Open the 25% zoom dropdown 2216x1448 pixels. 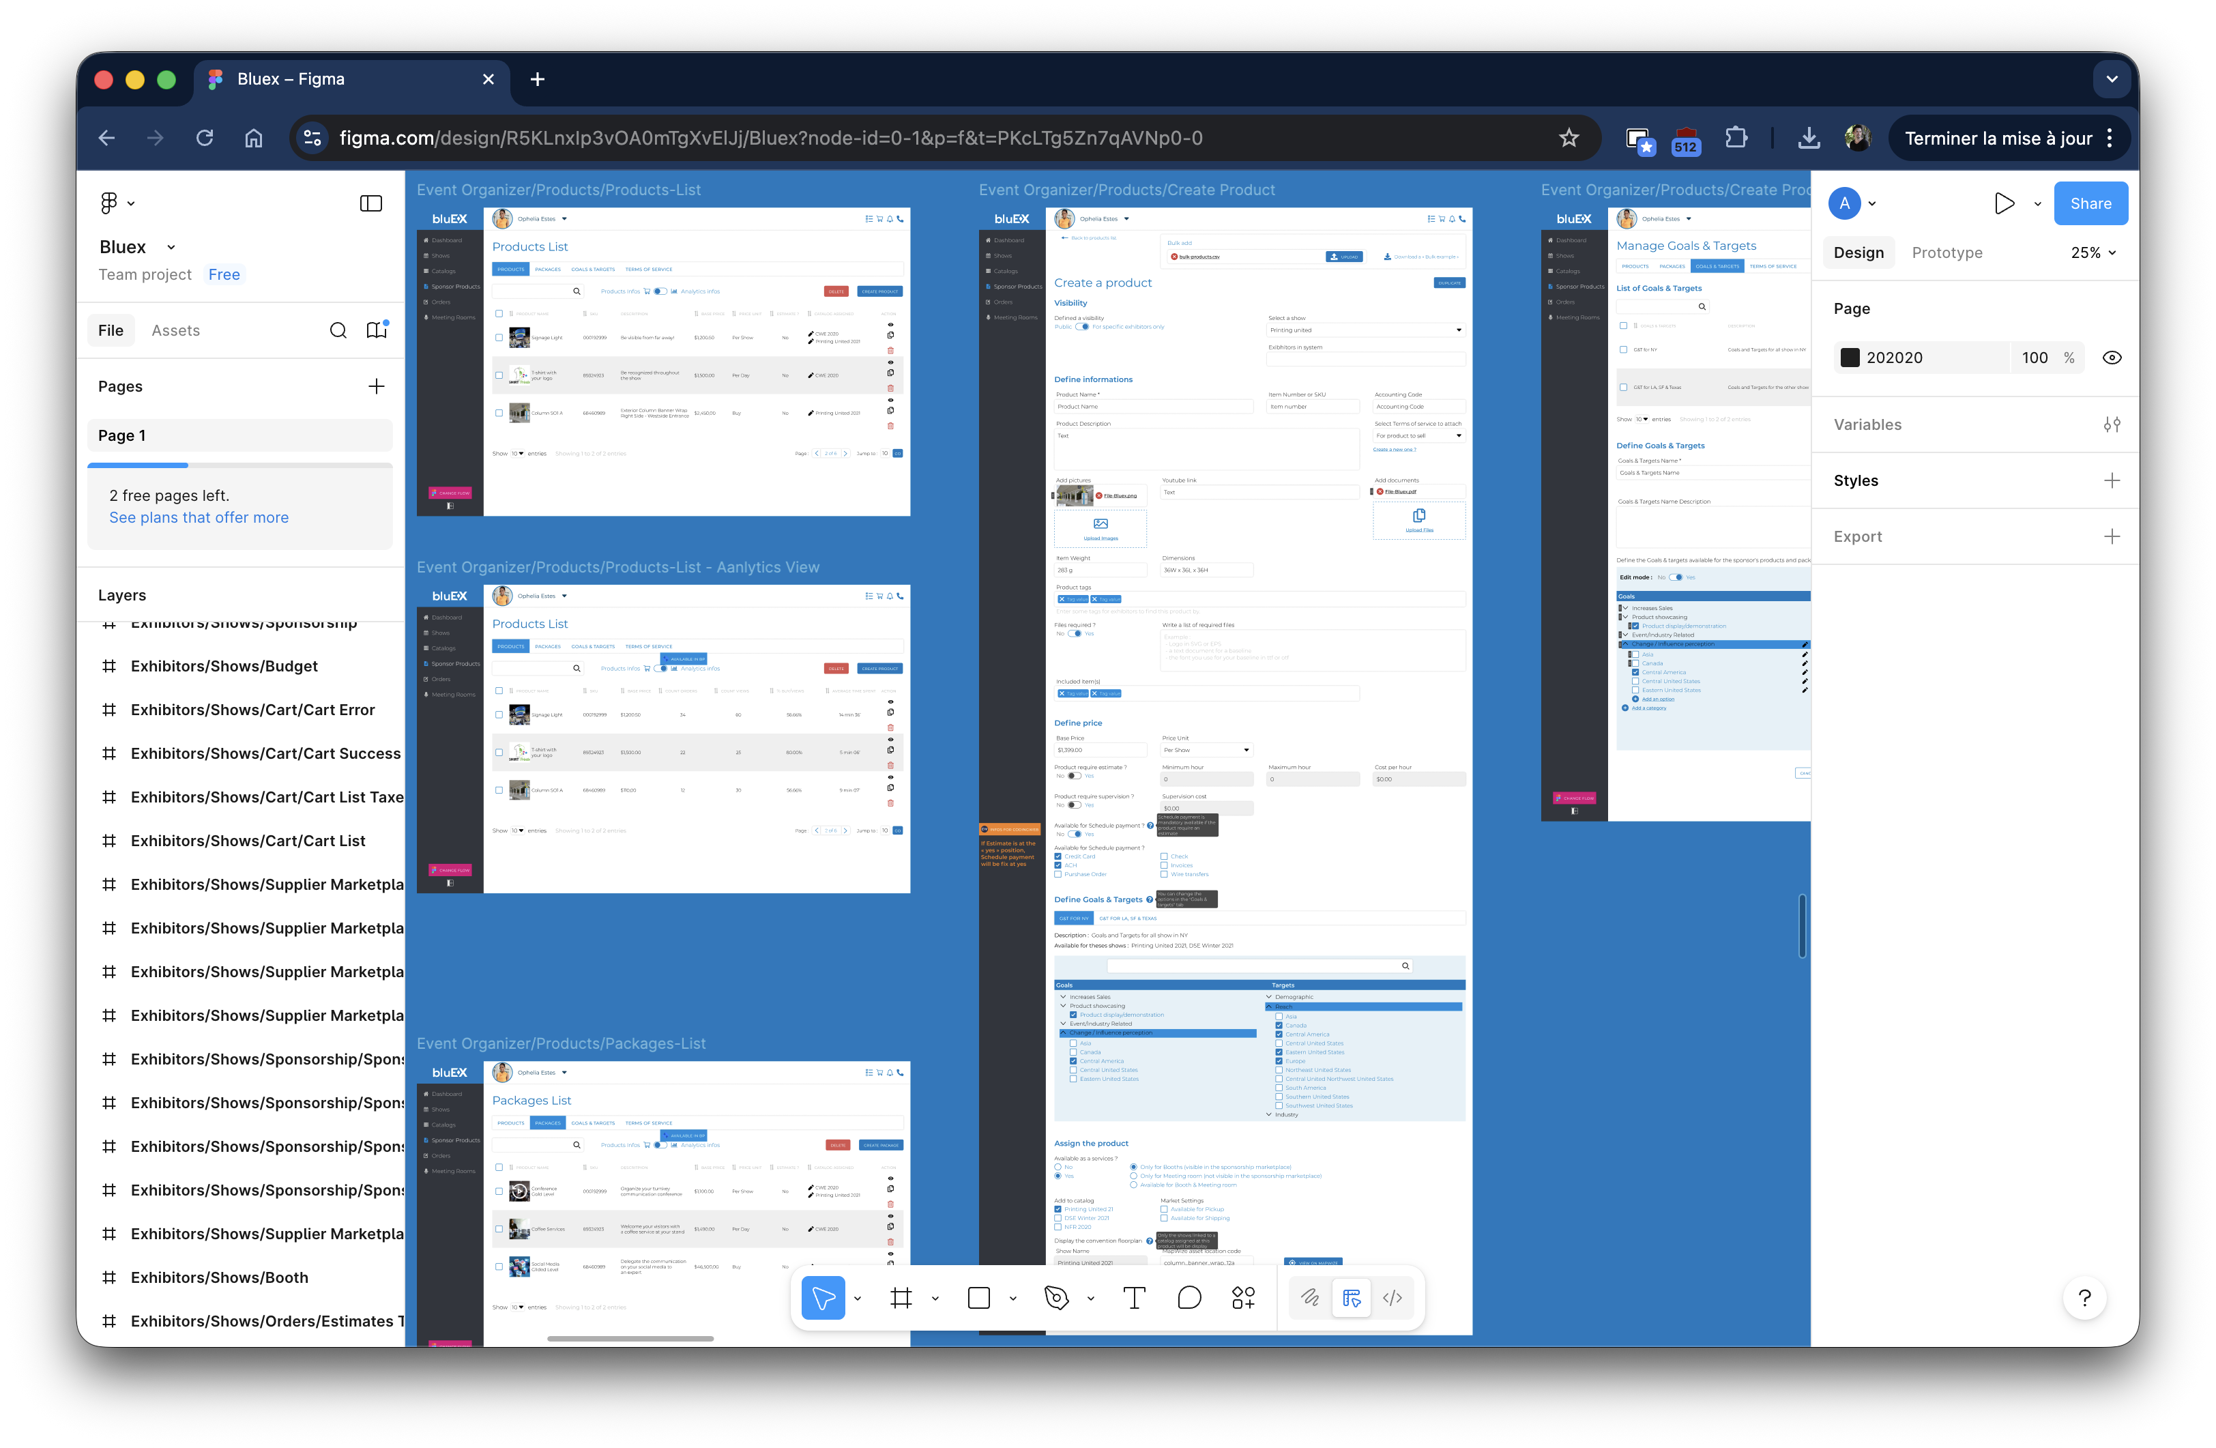coord(2092,252)
